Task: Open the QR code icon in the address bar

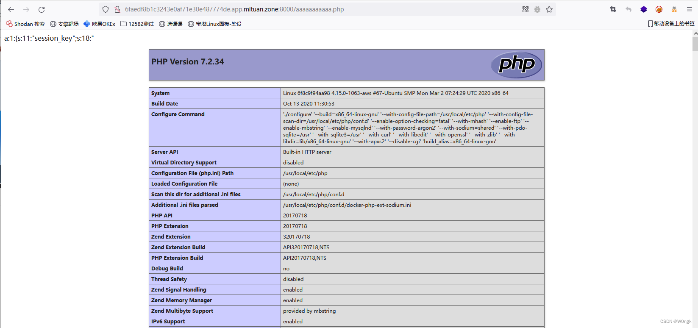Action: coord(526,9)
